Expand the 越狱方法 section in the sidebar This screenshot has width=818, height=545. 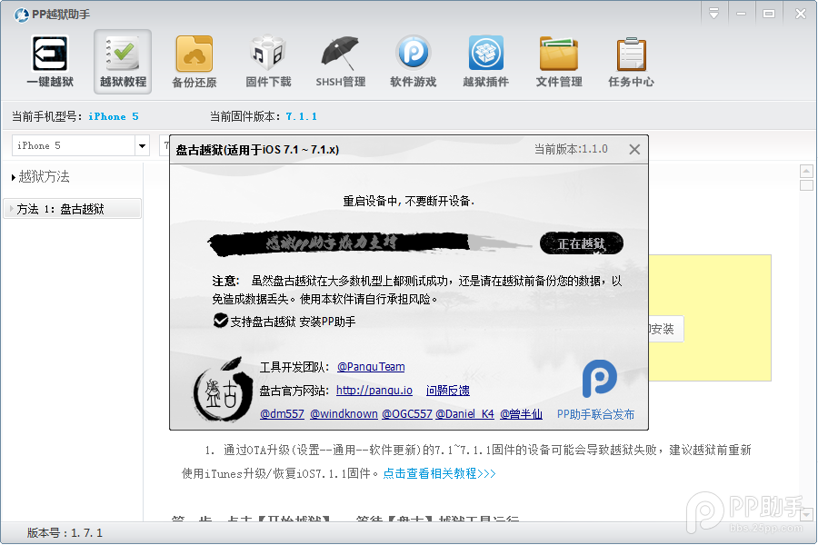click(x=41, y=177)
